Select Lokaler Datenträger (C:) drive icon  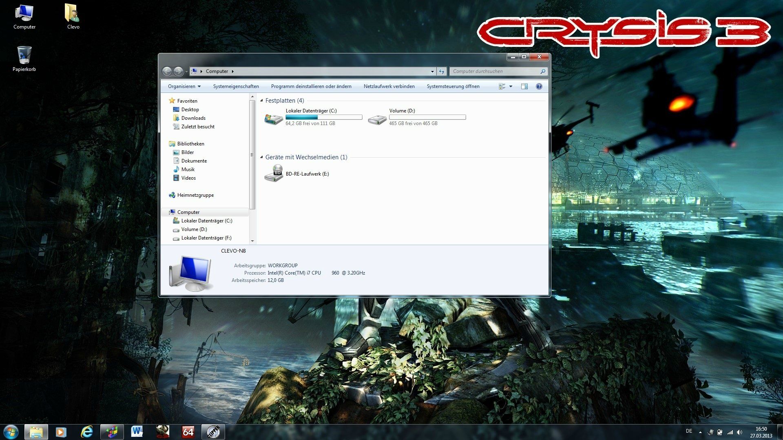coord(273,119)
